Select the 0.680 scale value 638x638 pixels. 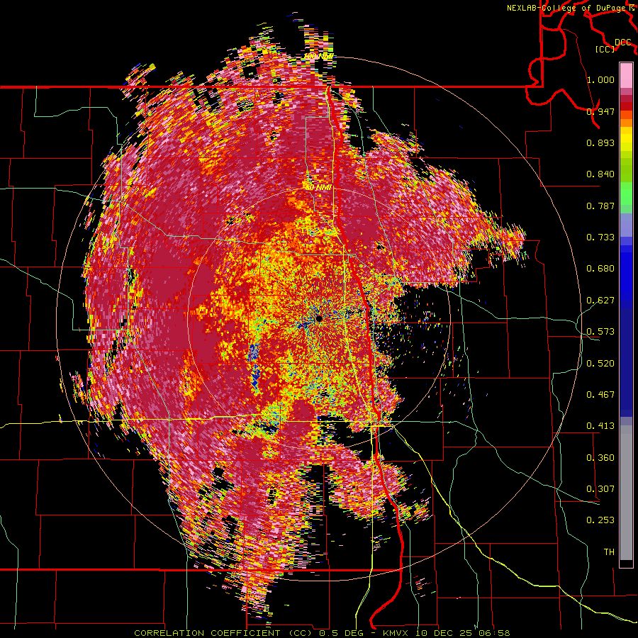point(600,269)
